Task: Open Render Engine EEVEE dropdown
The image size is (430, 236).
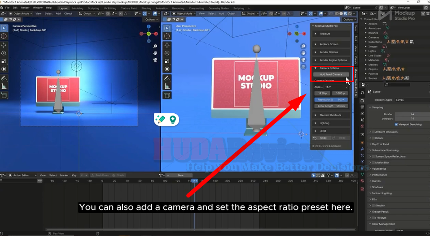Action: point(412,100)
